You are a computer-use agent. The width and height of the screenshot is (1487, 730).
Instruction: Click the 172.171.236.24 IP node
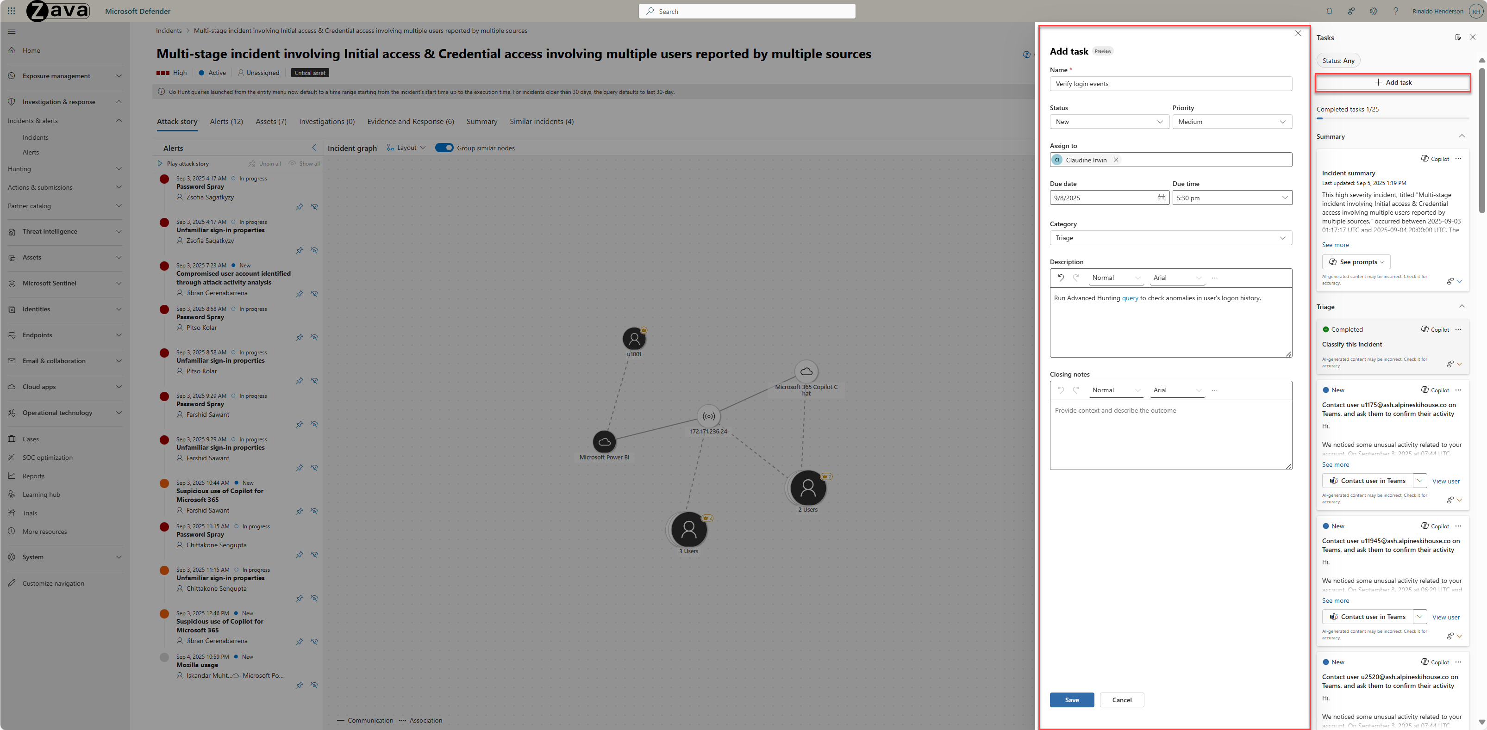[x=708, y=416]
